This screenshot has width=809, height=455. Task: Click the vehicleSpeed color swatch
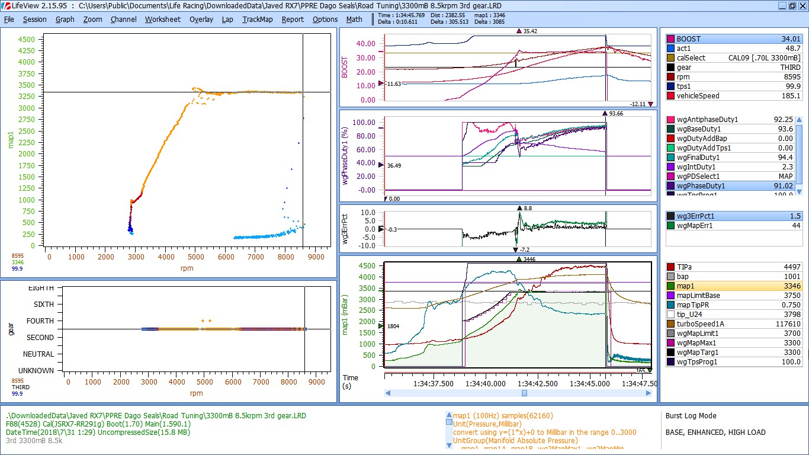pos(670,96)
